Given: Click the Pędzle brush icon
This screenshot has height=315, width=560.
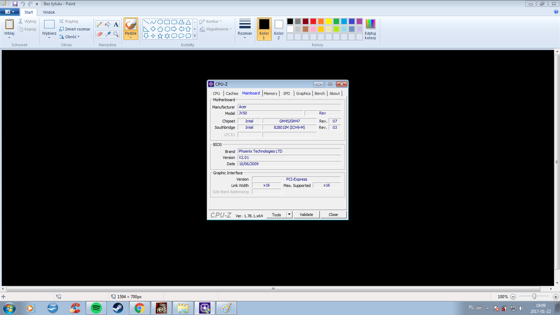Looking at the screenshot, I should 131,24.
